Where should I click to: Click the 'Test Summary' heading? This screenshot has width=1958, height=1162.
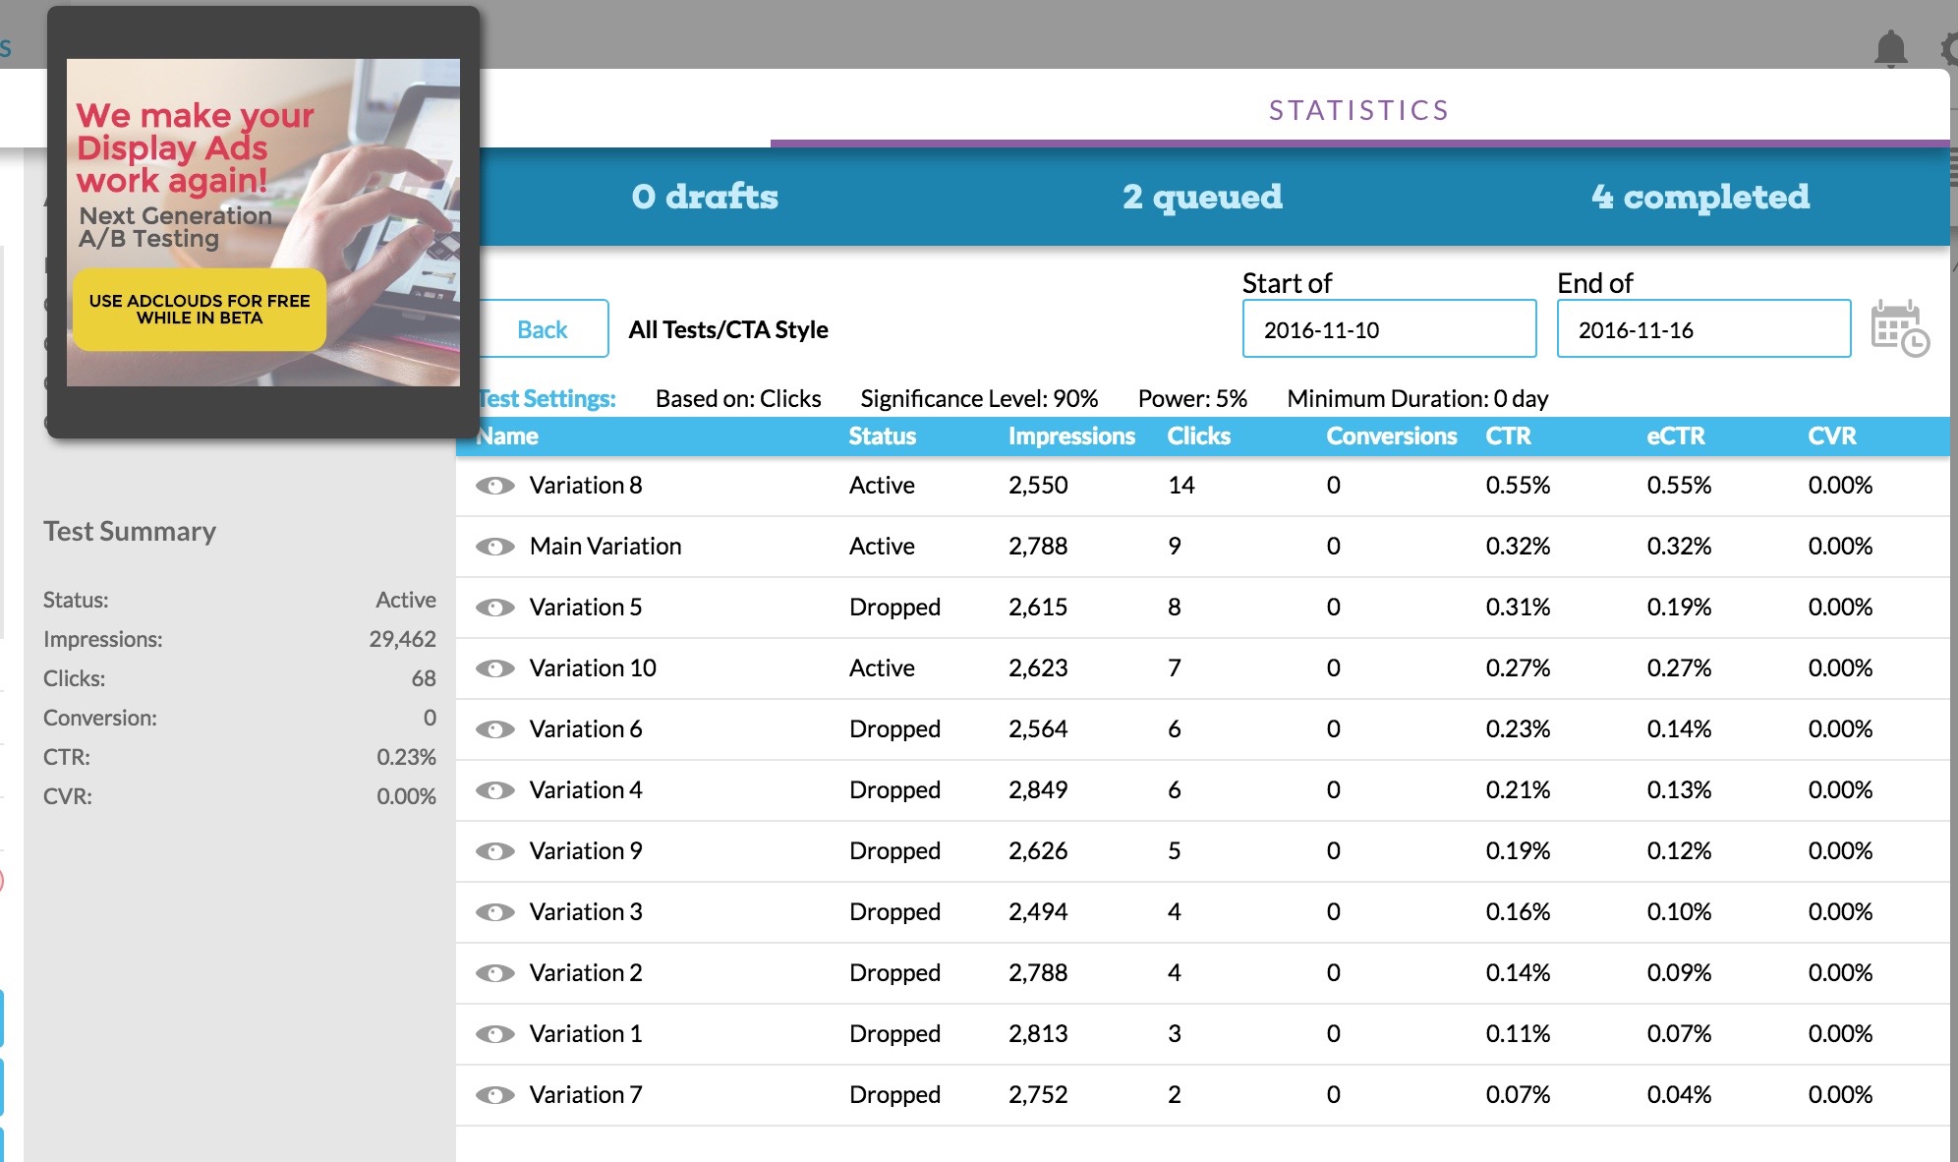click(130, 532)
